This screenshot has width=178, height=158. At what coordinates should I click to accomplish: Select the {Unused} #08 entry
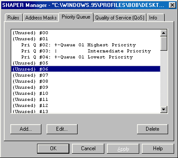pyautogui.click(x=86, y=81)
